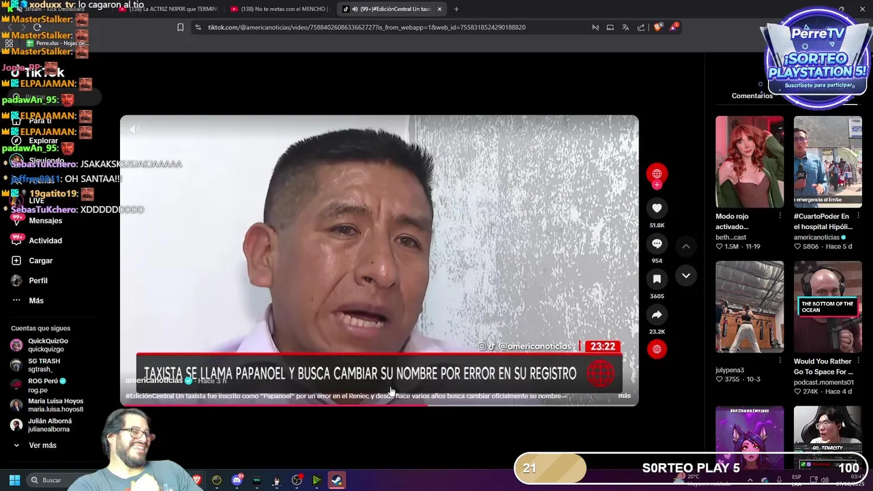873x491 pixels.
Task: Open julypena3 boxing gym video thumbnail
Action: pyautogui.click(x=750, y=307)
